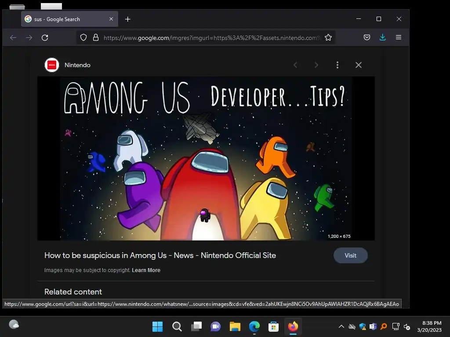Open the Windows Security tray icon
The image size is (450, 337).
pyautogui.click(x=363, y=326)
